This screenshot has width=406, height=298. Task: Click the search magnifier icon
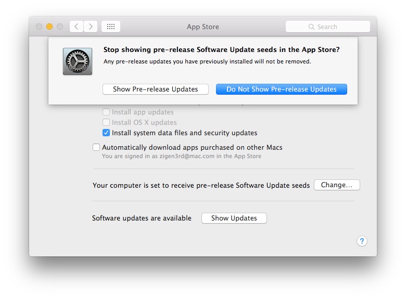pyautogui.click(x=311, y=27)
